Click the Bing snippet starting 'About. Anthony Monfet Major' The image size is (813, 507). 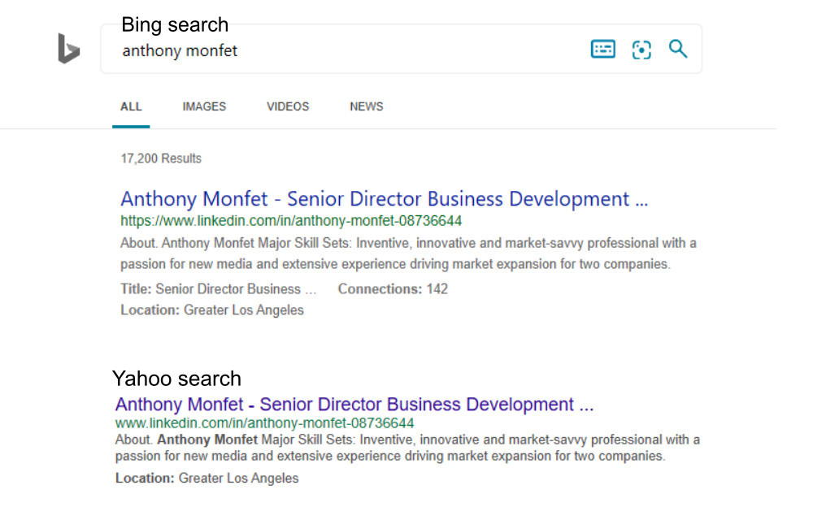click(x=408, y=253)
